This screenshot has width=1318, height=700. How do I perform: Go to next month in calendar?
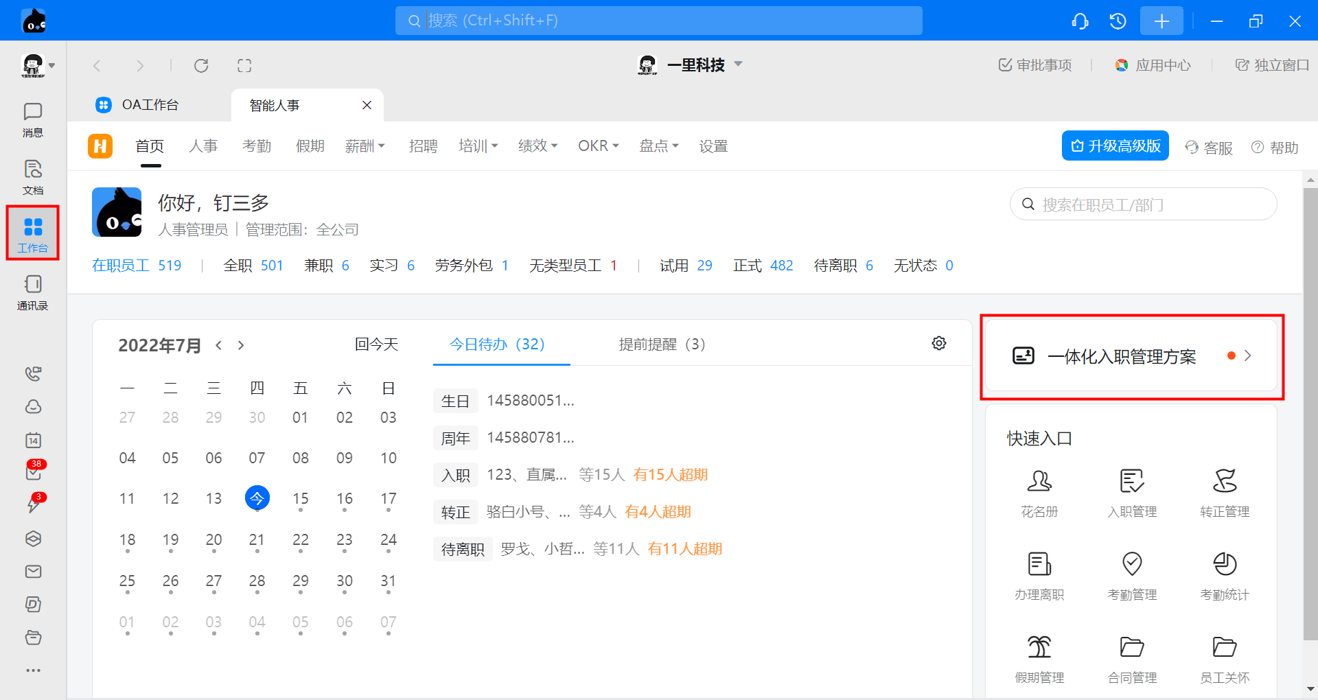[241, 345]
